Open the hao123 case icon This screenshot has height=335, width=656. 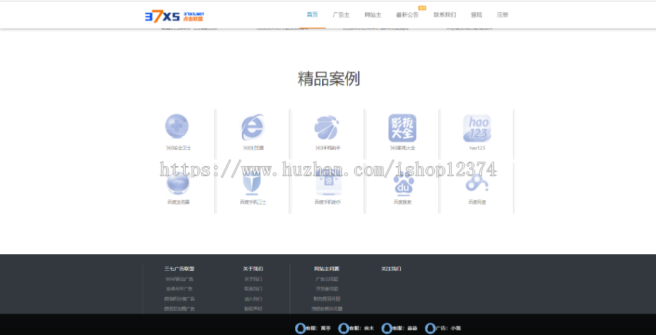coord(477,128)
